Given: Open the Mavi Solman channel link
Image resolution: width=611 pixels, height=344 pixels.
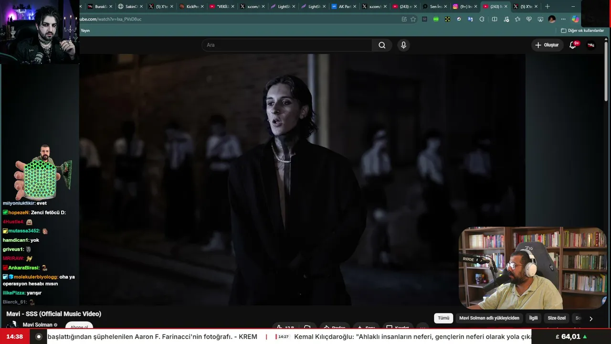Looking at the screenshot, I should (37, 325).
